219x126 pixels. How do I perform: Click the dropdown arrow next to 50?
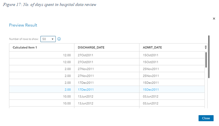[53, 39]
